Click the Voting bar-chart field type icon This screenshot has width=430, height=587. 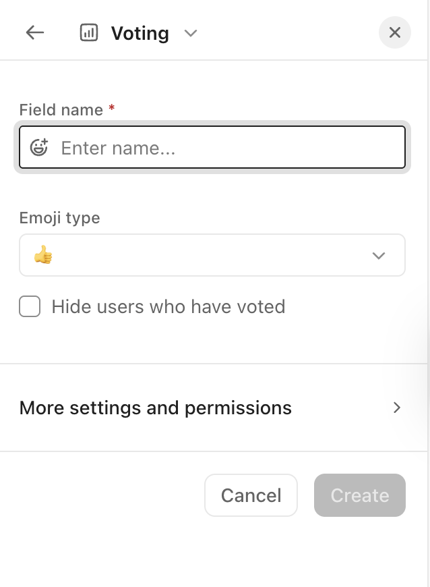pos(89,32)
